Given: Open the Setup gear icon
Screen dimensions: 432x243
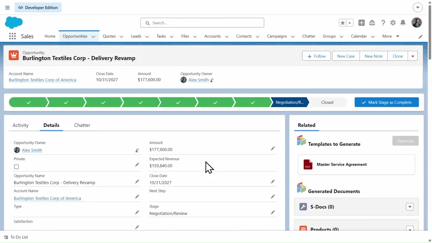Looking at the screenshot, I should (x=393, y=23).
